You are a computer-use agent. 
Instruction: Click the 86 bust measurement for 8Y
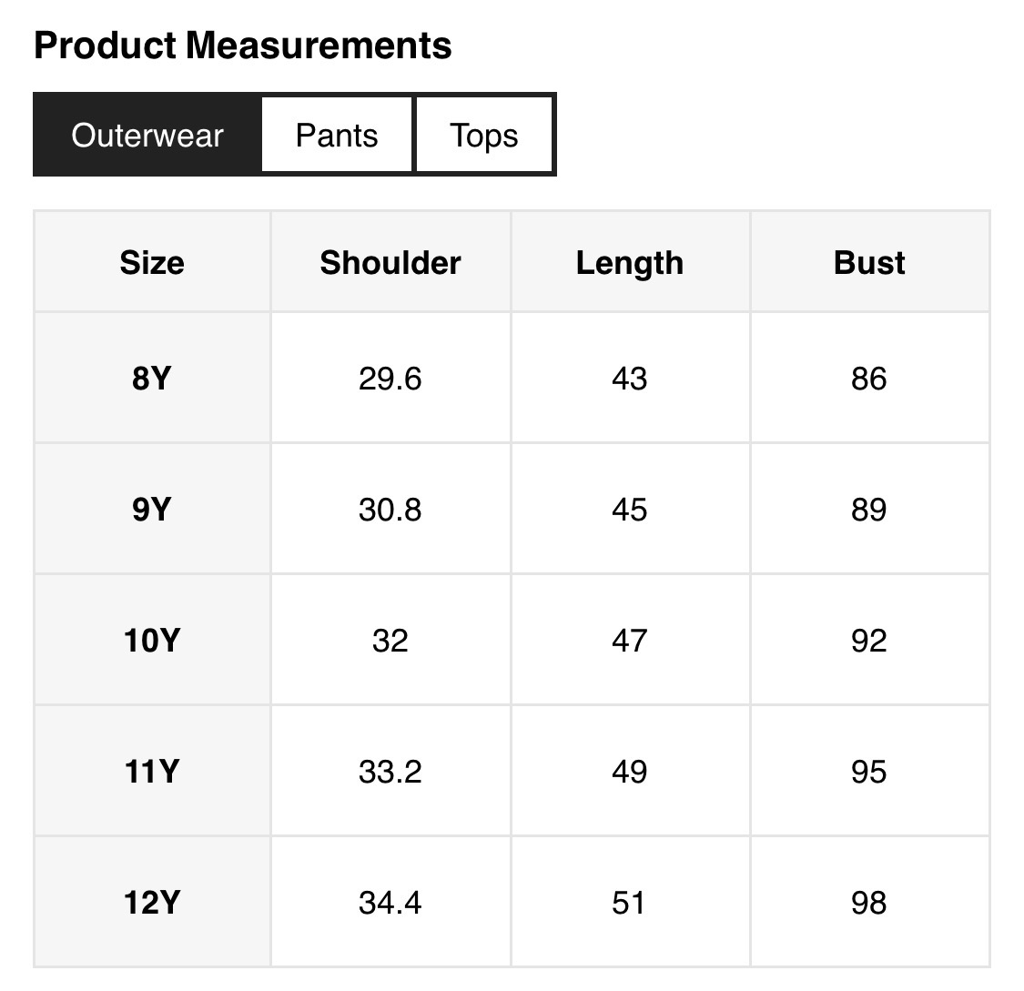pyautogui.click(x=869, y=379)
